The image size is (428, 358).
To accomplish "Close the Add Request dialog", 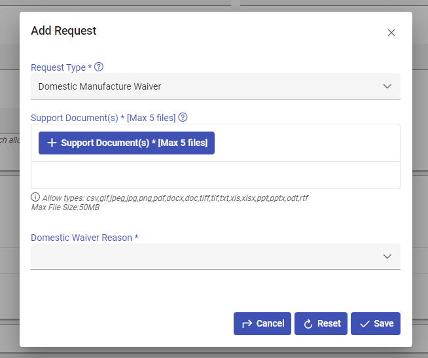I will tap(391, 33).
